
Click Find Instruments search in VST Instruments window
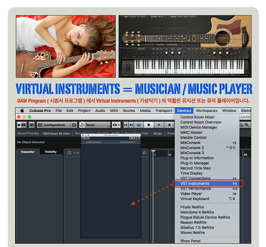pyautogui.click(x=88, y=138)
